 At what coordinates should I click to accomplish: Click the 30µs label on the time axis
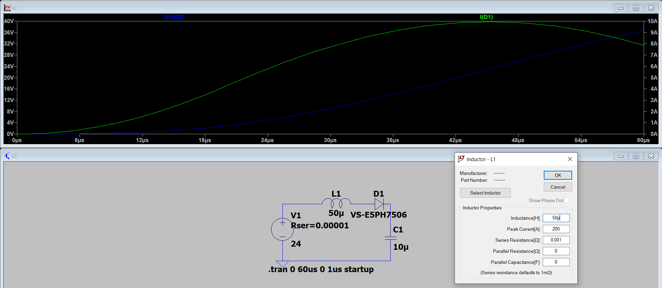tap(330, 140)
